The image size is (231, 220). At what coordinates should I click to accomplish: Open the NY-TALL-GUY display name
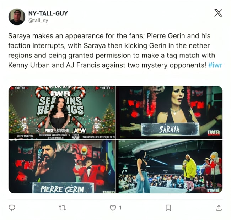pyautogui.click(x=48, y=13)
